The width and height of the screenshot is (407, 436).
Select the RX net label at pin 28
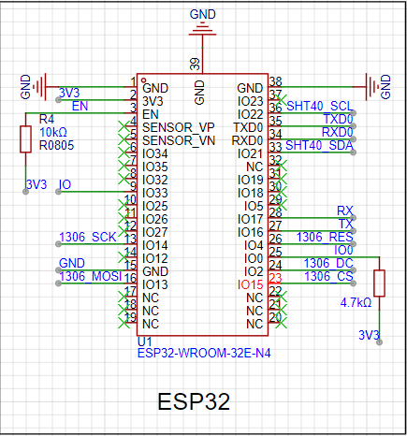tap(345, 211)
